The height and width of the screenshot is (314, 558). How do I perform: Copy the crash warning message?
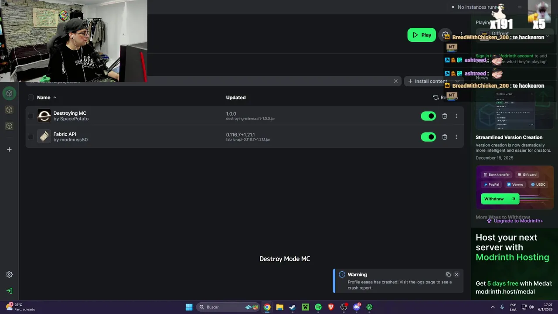pos(448,274)
